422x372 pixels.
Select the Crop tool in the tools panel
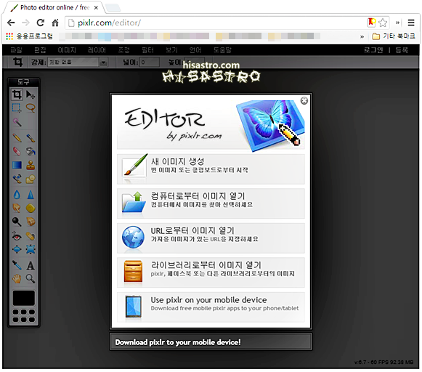click(x=17, y=94)
